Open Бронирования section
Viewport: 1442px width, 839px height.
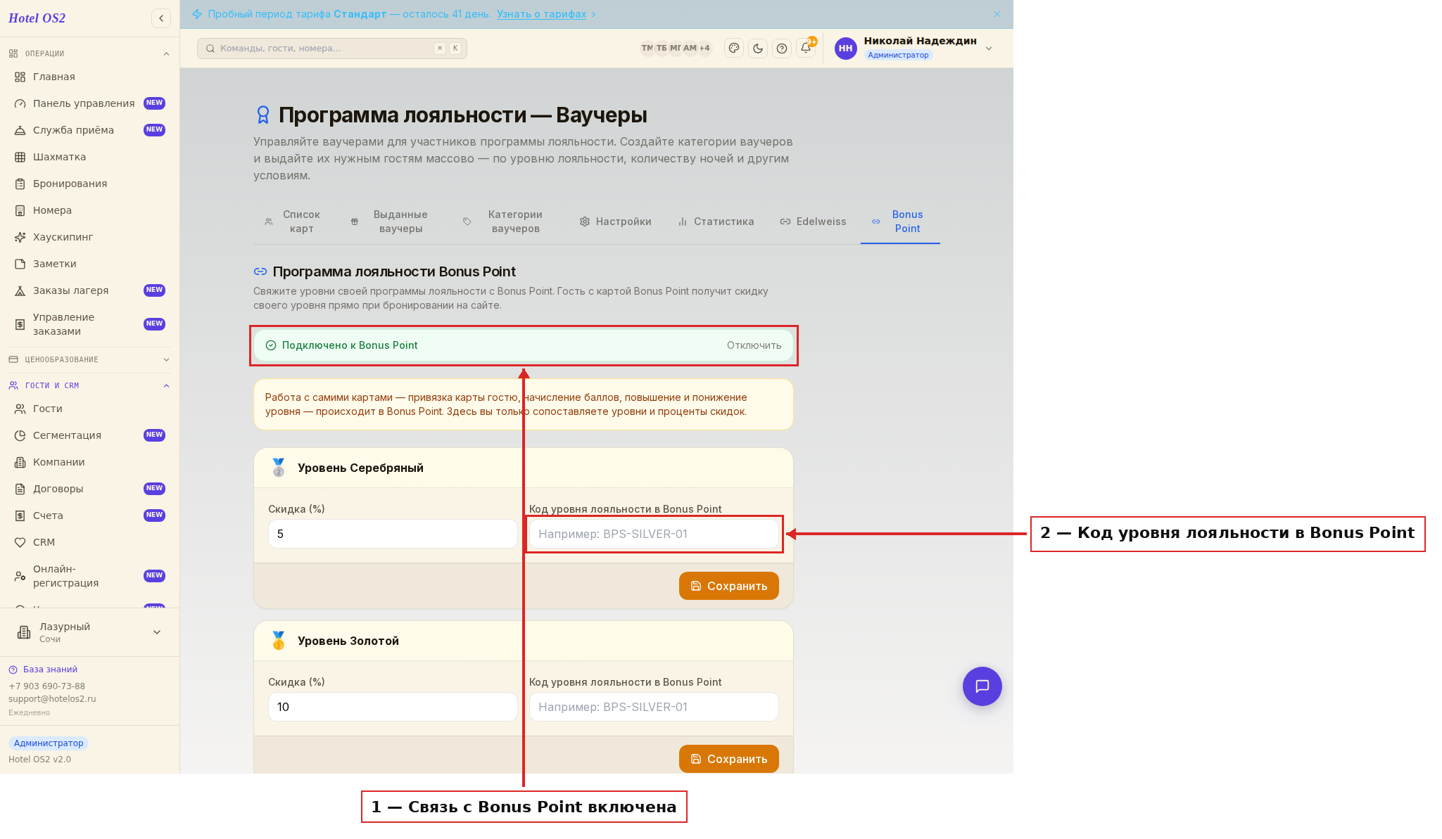[x=89, y=184]
